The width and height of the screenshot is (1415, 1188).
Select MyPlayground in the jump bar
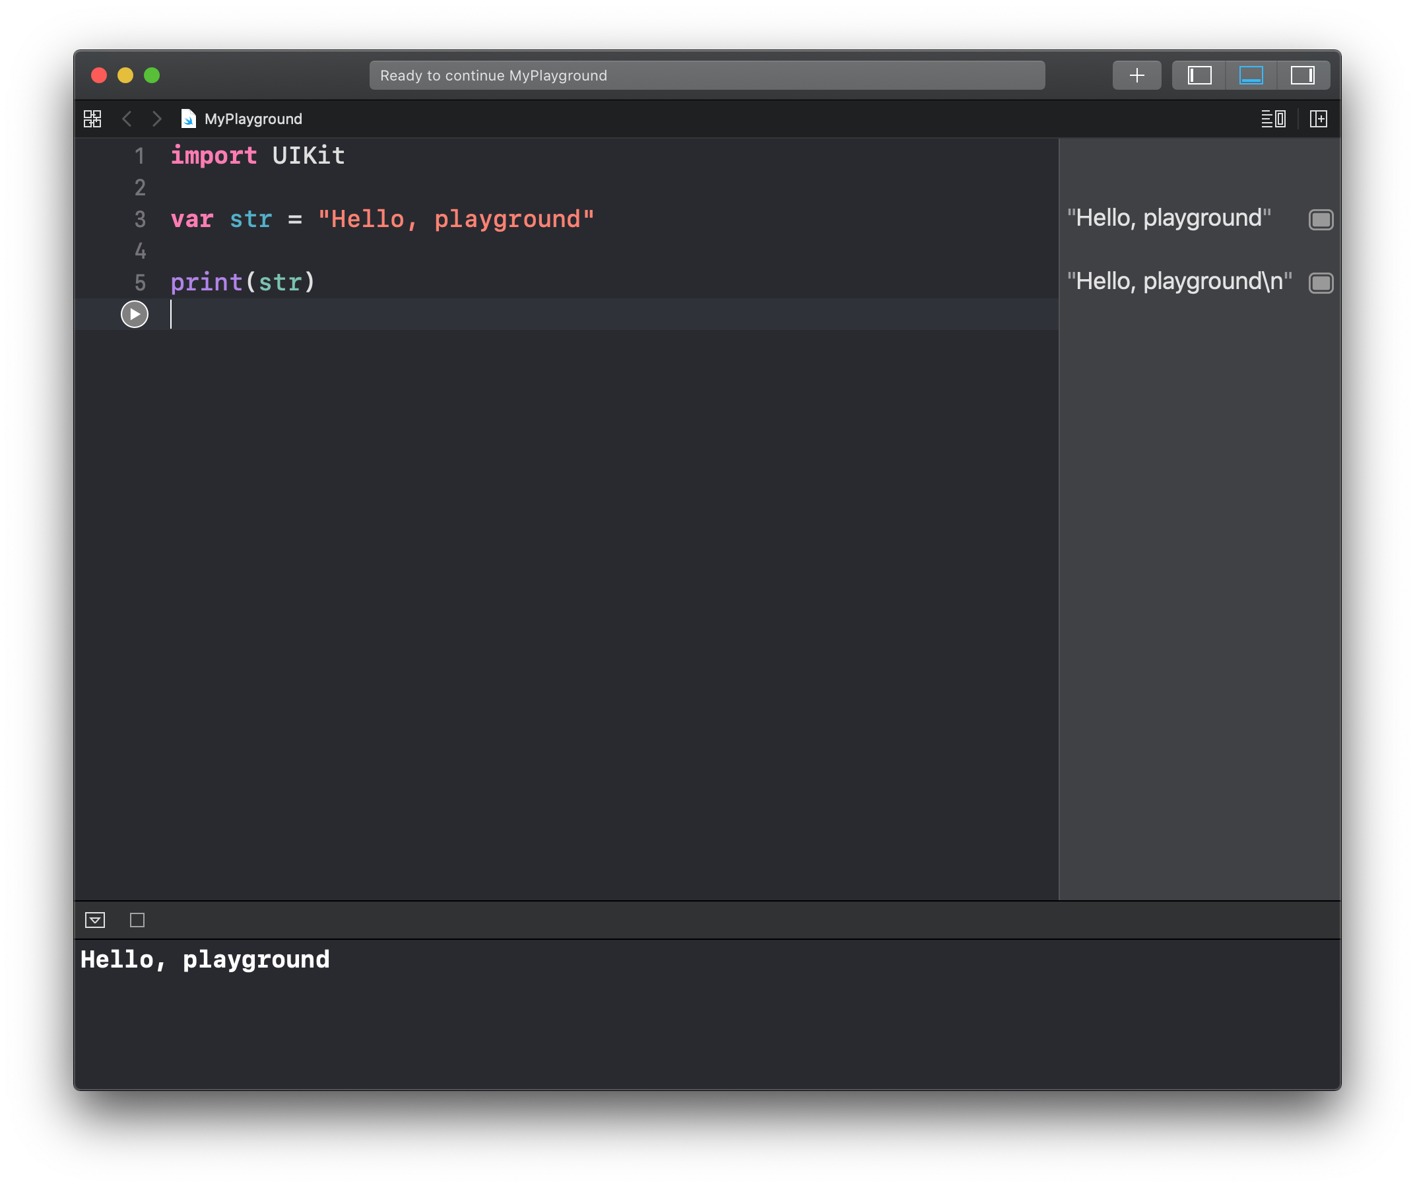[252, 119]
